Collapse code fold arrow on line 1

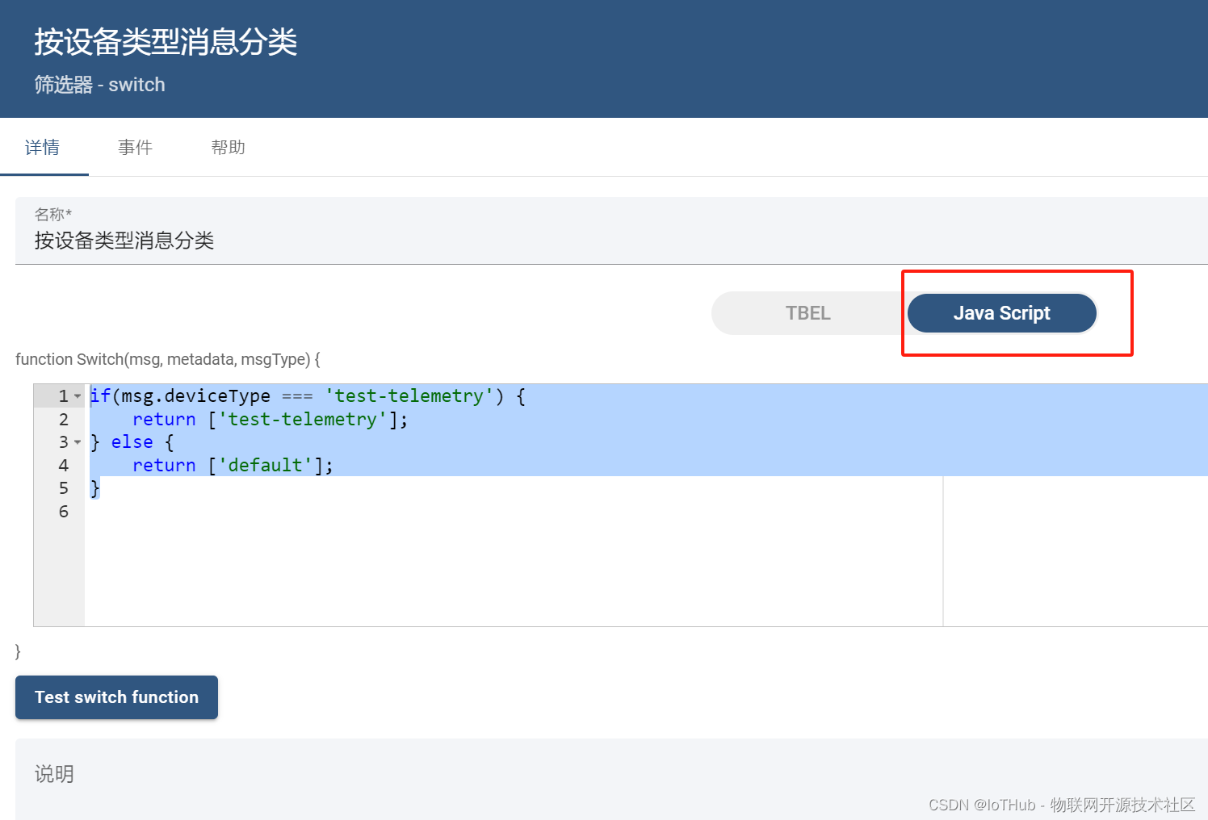(78, 396)
